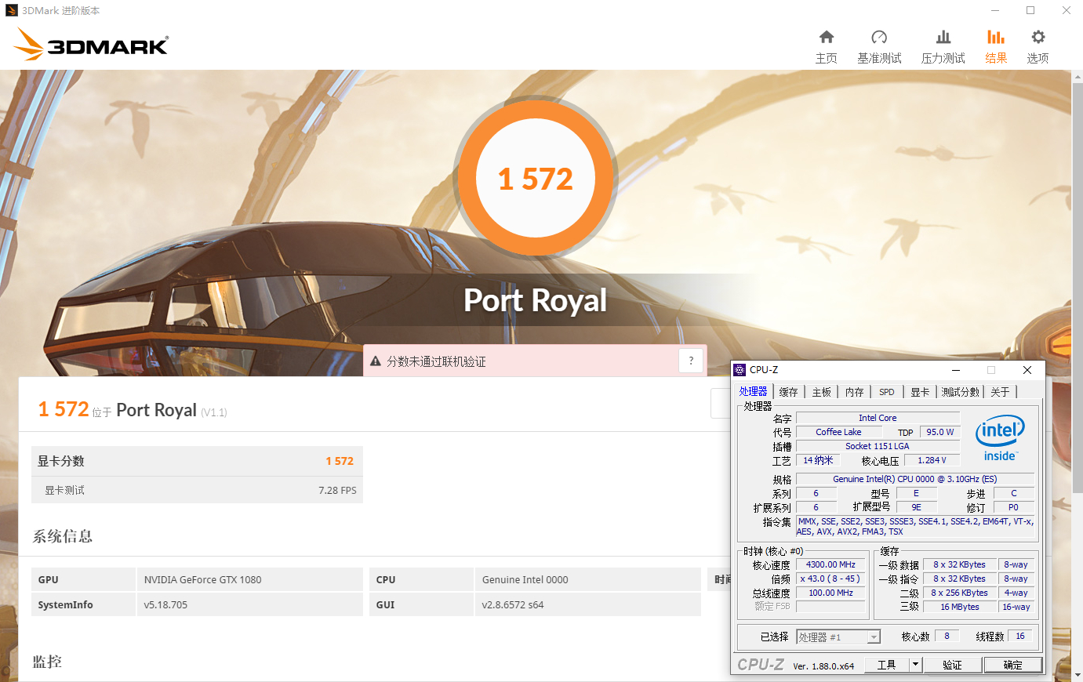Click the 16 MBytes level-3 cache value
Screen dimensions: 1083x682
960,607
